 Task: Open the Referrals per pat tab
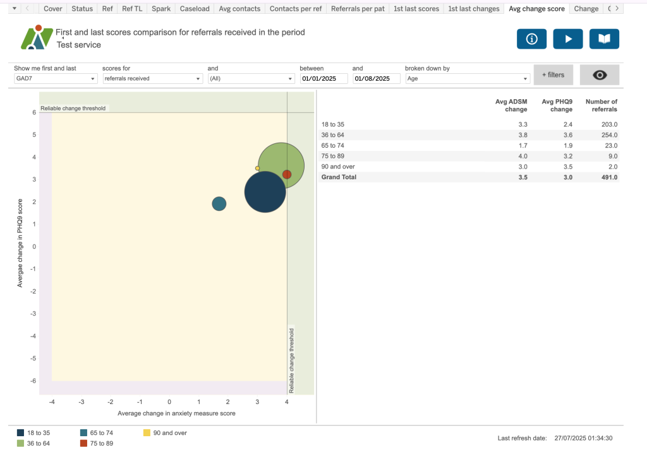pos(357,9)
